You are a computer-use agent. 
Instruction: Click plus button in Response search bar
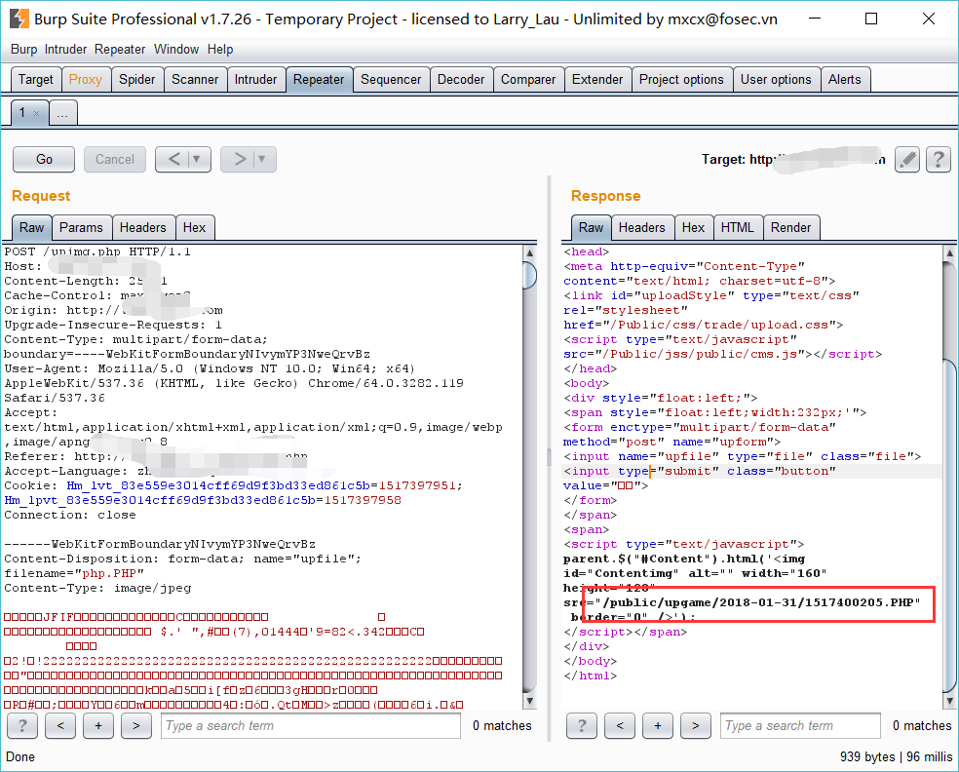(658, 725)
